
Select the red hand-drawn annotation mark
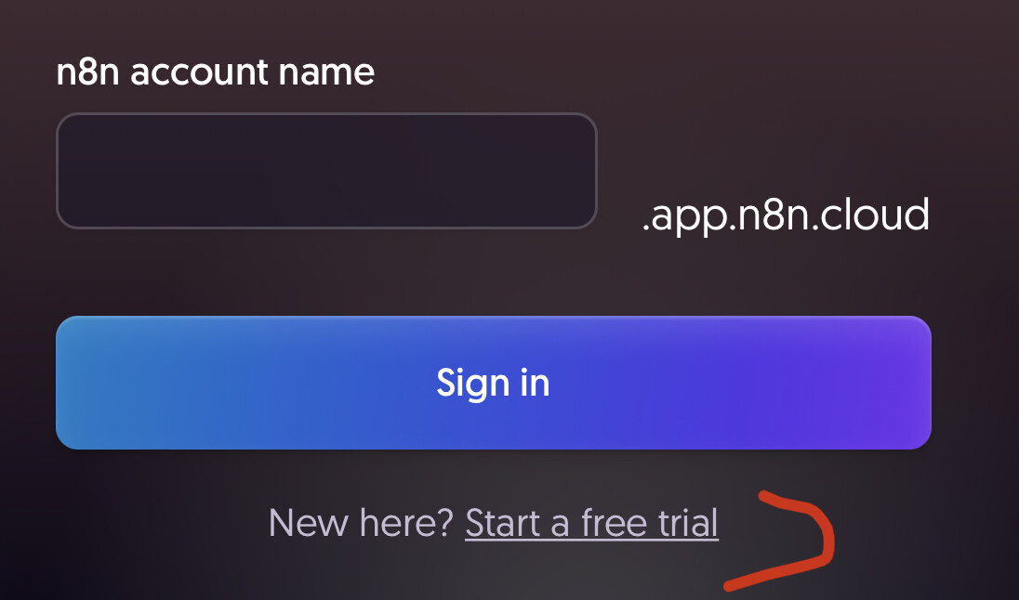(780, 541)
